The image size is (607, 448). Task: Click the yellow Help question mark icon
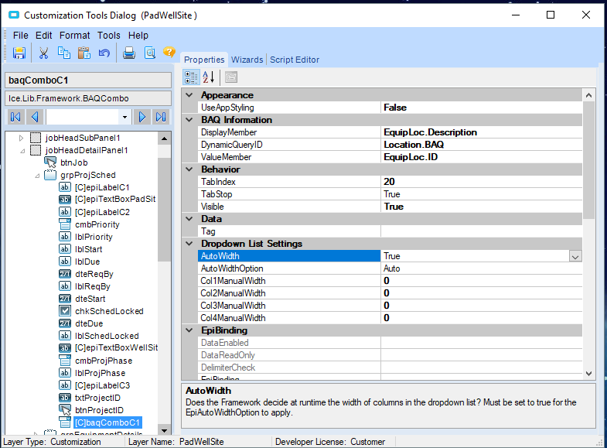[x=169, y=53]
